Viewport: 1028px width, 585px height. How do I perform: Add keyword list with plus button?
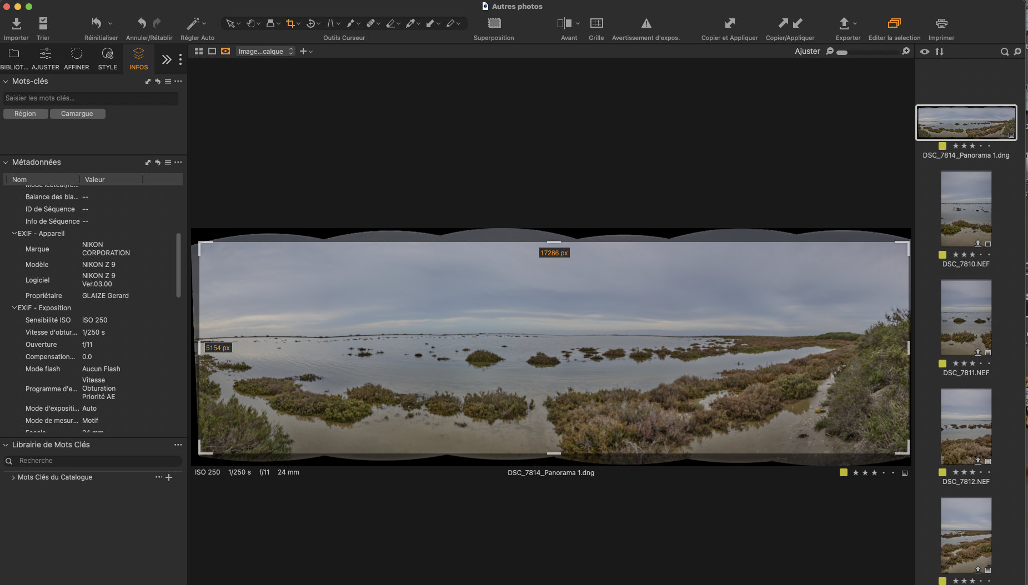169,477
